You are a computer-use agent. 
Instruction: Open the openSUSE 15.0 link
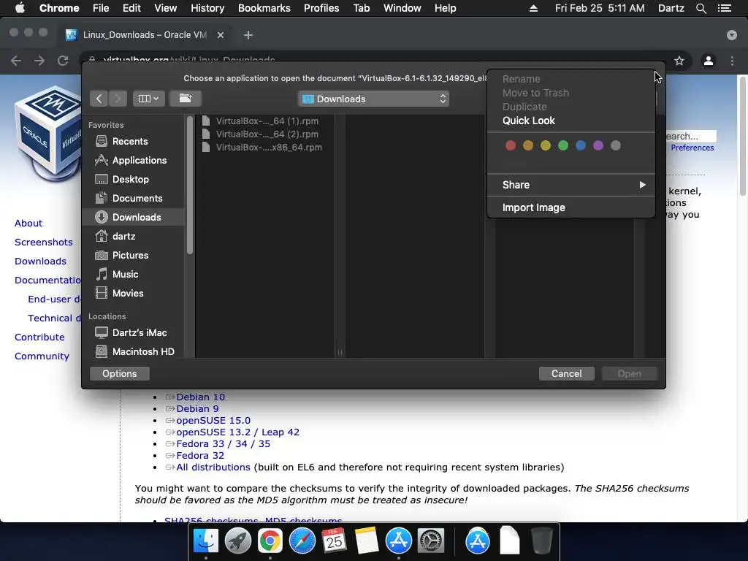coord(213,420)
